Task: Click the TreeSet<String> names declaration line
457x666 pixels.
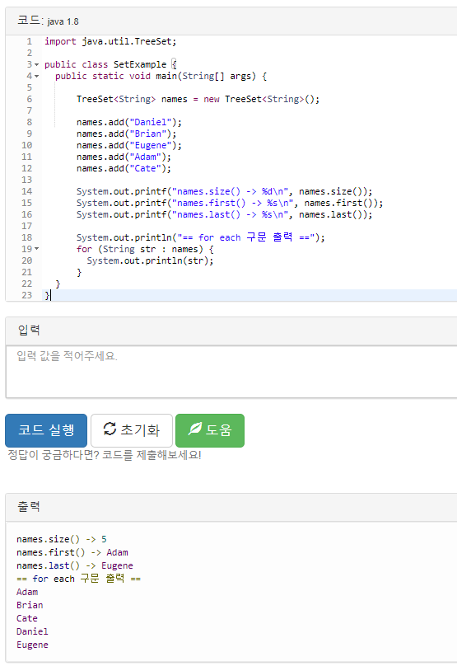Action: pyautogui.click(x=198, y=99)
